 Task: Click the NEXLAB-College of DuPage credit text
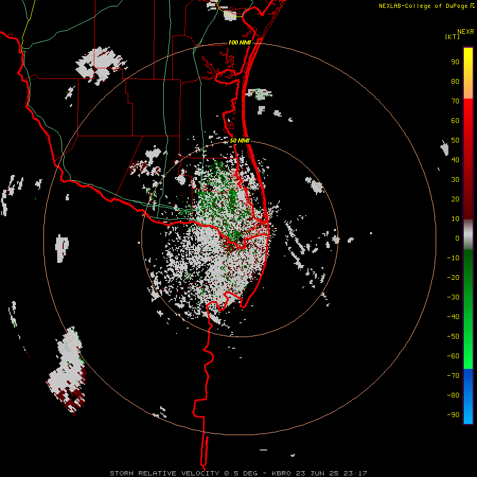coord(423,6)
